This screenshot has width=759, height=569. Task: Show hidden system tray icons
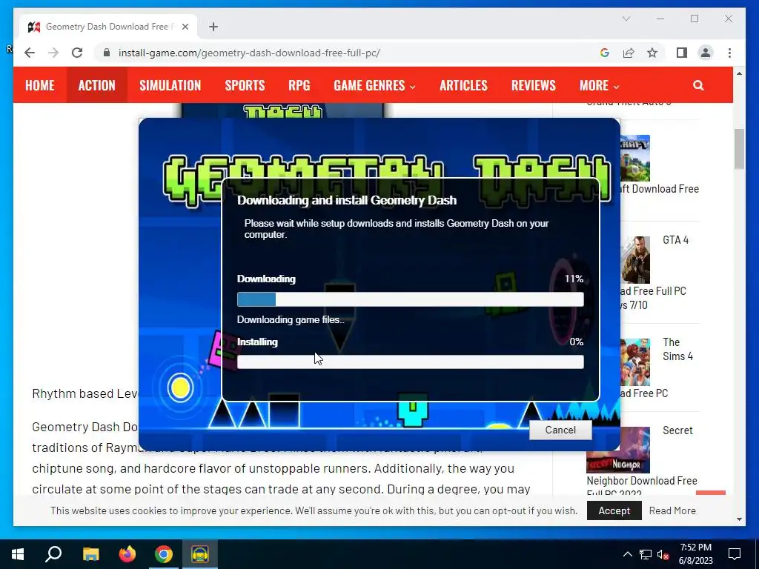coord(627,554)
